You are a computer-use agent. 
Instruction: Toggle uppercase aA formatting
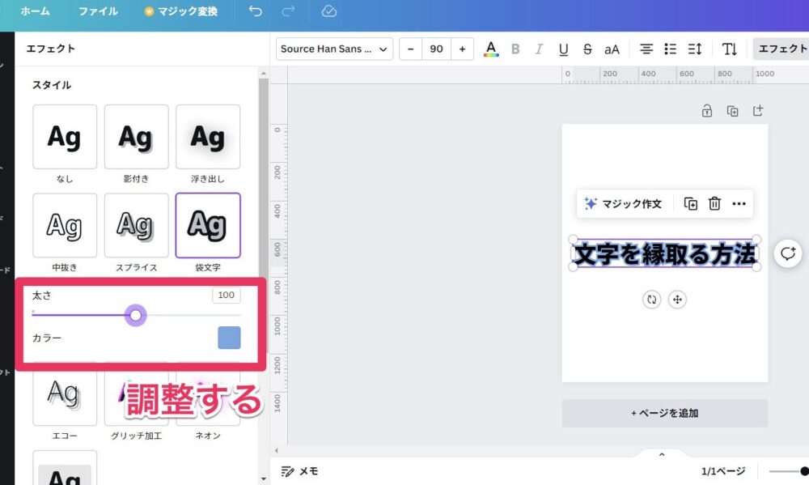point(612,49)
